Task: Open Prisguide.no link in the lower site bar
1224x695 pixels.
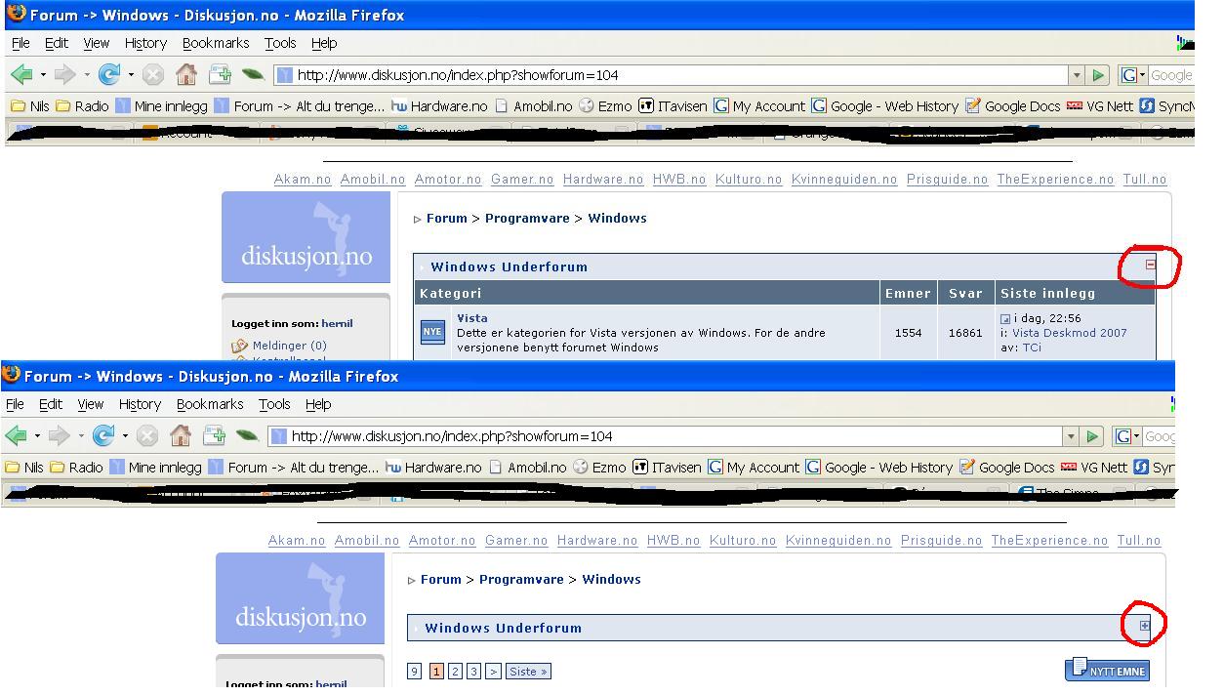Action: pos(941,541)
